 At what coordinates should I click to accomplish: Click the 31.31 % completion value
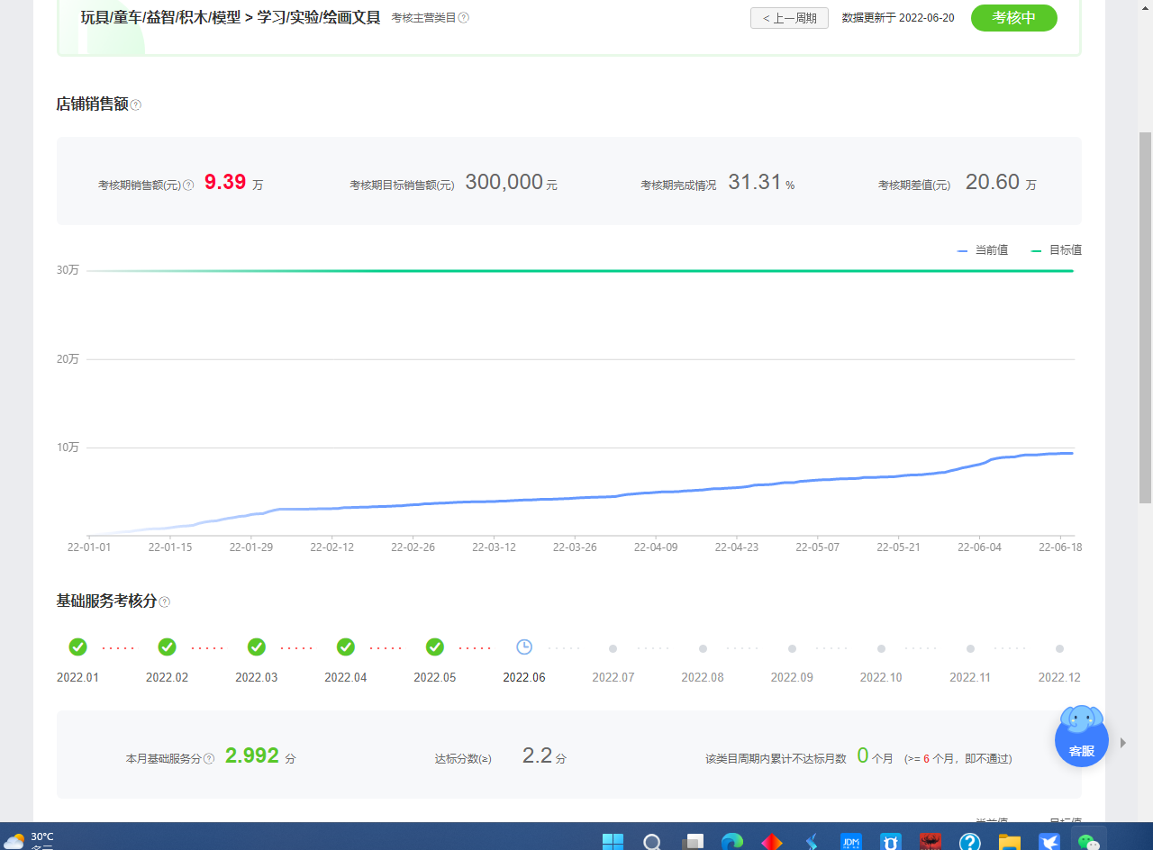point(761,183)
